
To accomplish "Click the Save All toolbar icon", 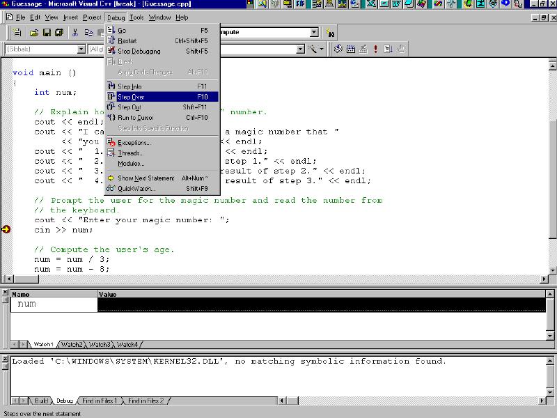I will coord(59,33).
